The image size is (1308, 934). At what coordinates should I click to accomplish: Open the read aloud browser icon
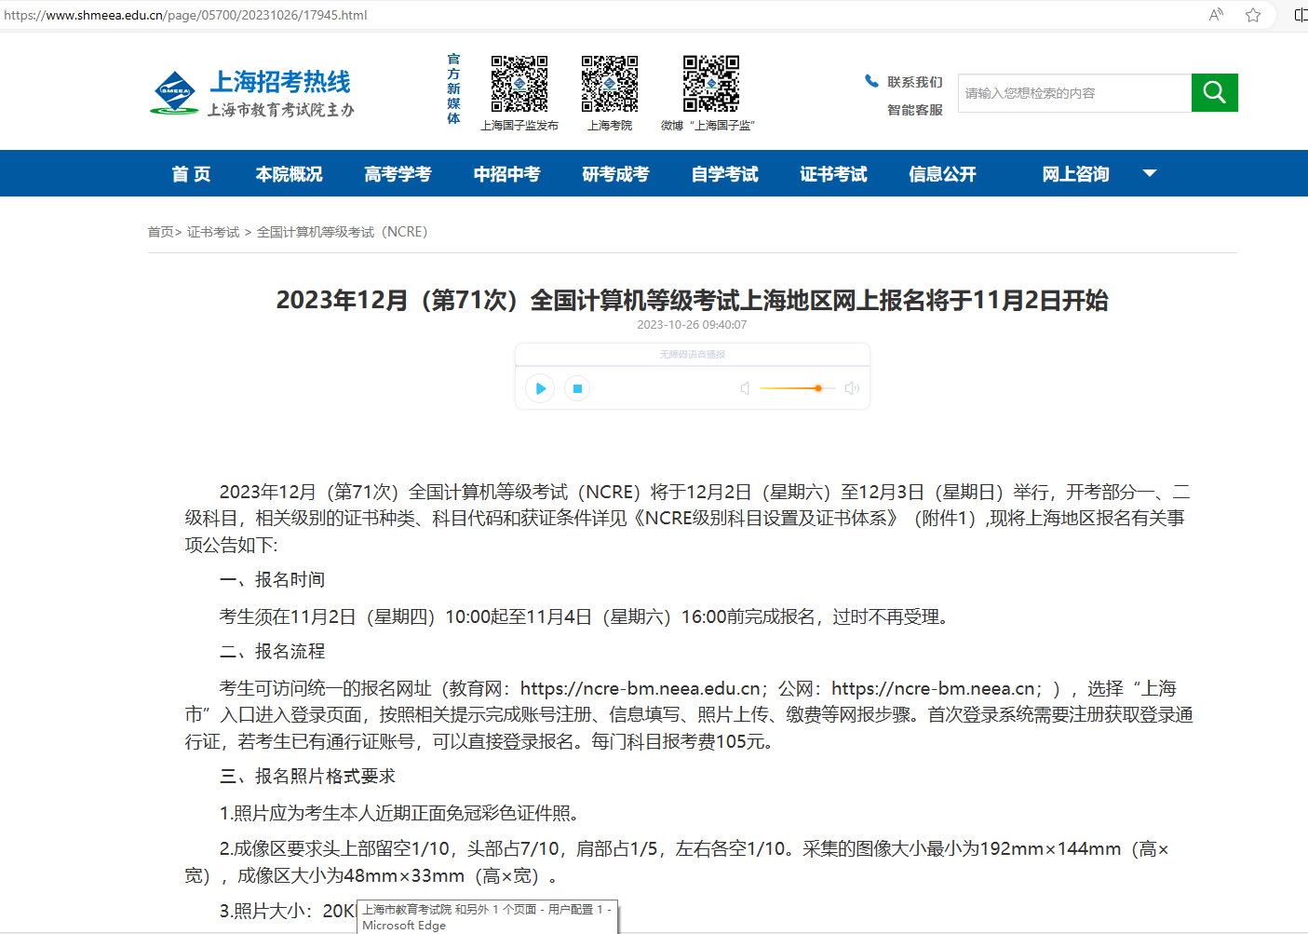[1216, 15]
